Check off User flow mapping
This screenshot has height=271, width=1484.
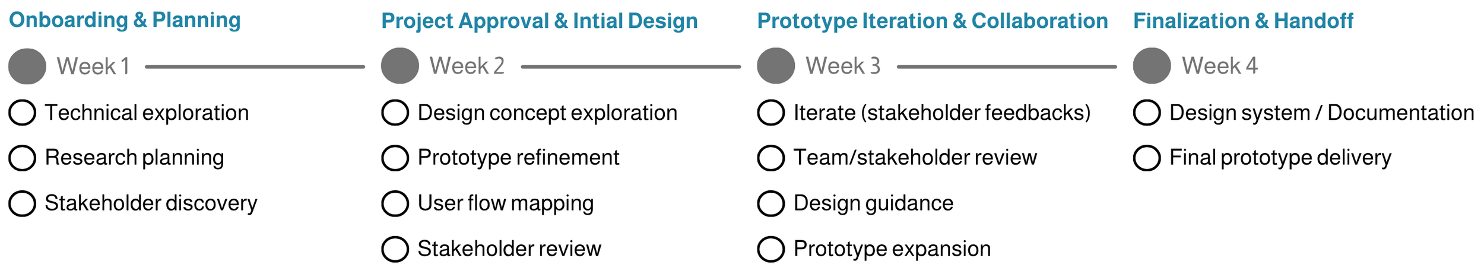pyautogui.click(x=395, y=203)
